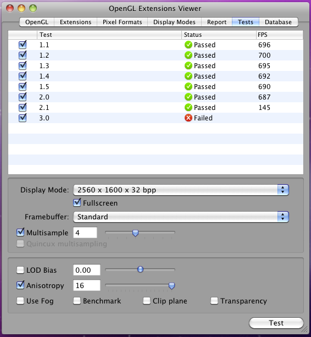This screenshot has height=337, width=311.
Task: Open the Display Modes tab
Action: 174,22
